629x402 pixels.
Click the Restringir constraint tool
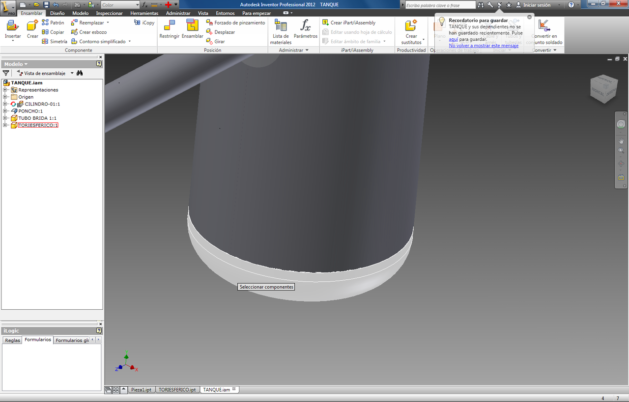[x=170, y=29]
